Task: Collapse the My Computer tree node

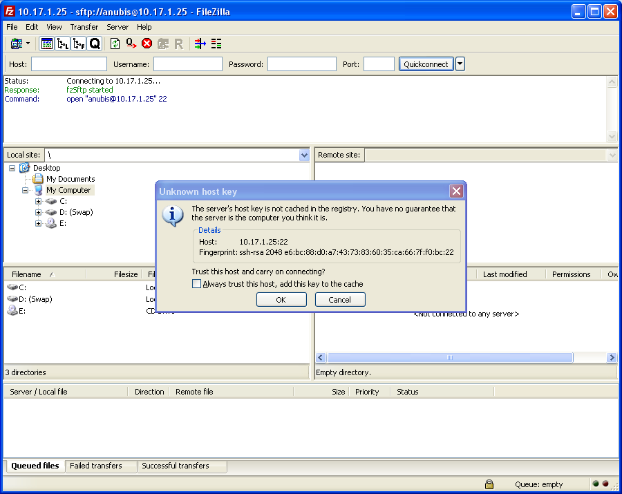Action: tap(25, 190)
